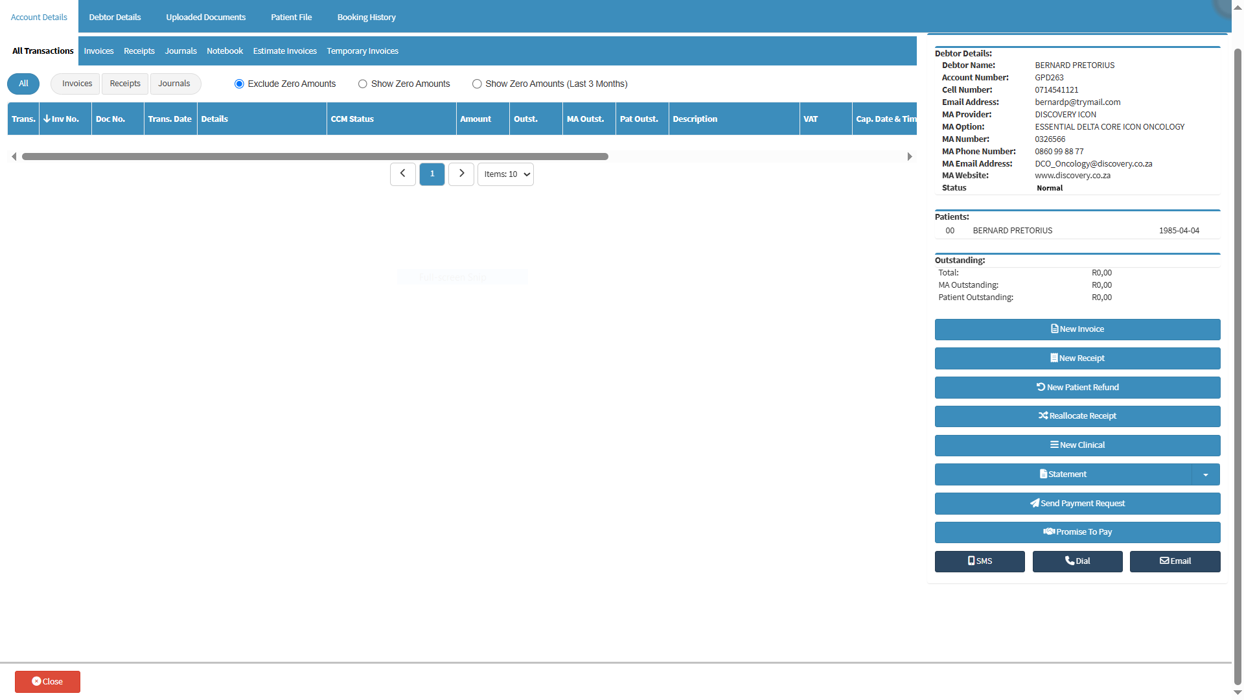Screen dimensions: 1244x700
Task: Open the Items per page dropdown
Action: pyautogui.click(x=505, y=174)
